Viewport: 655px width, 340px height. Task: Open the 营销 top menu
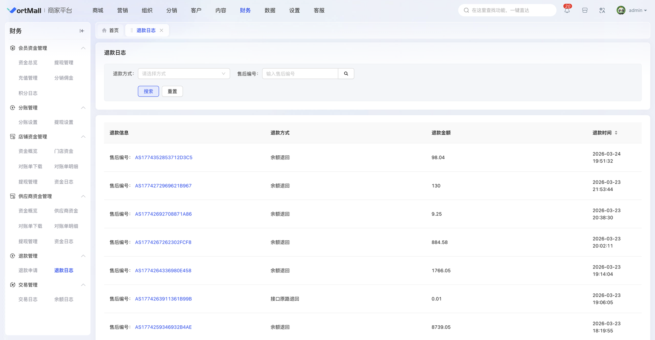click(122, 11)
